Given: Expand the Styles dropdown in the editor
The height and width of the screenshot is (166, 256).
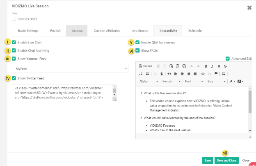Looking at the screenshot, I should (x=149, y=82).
